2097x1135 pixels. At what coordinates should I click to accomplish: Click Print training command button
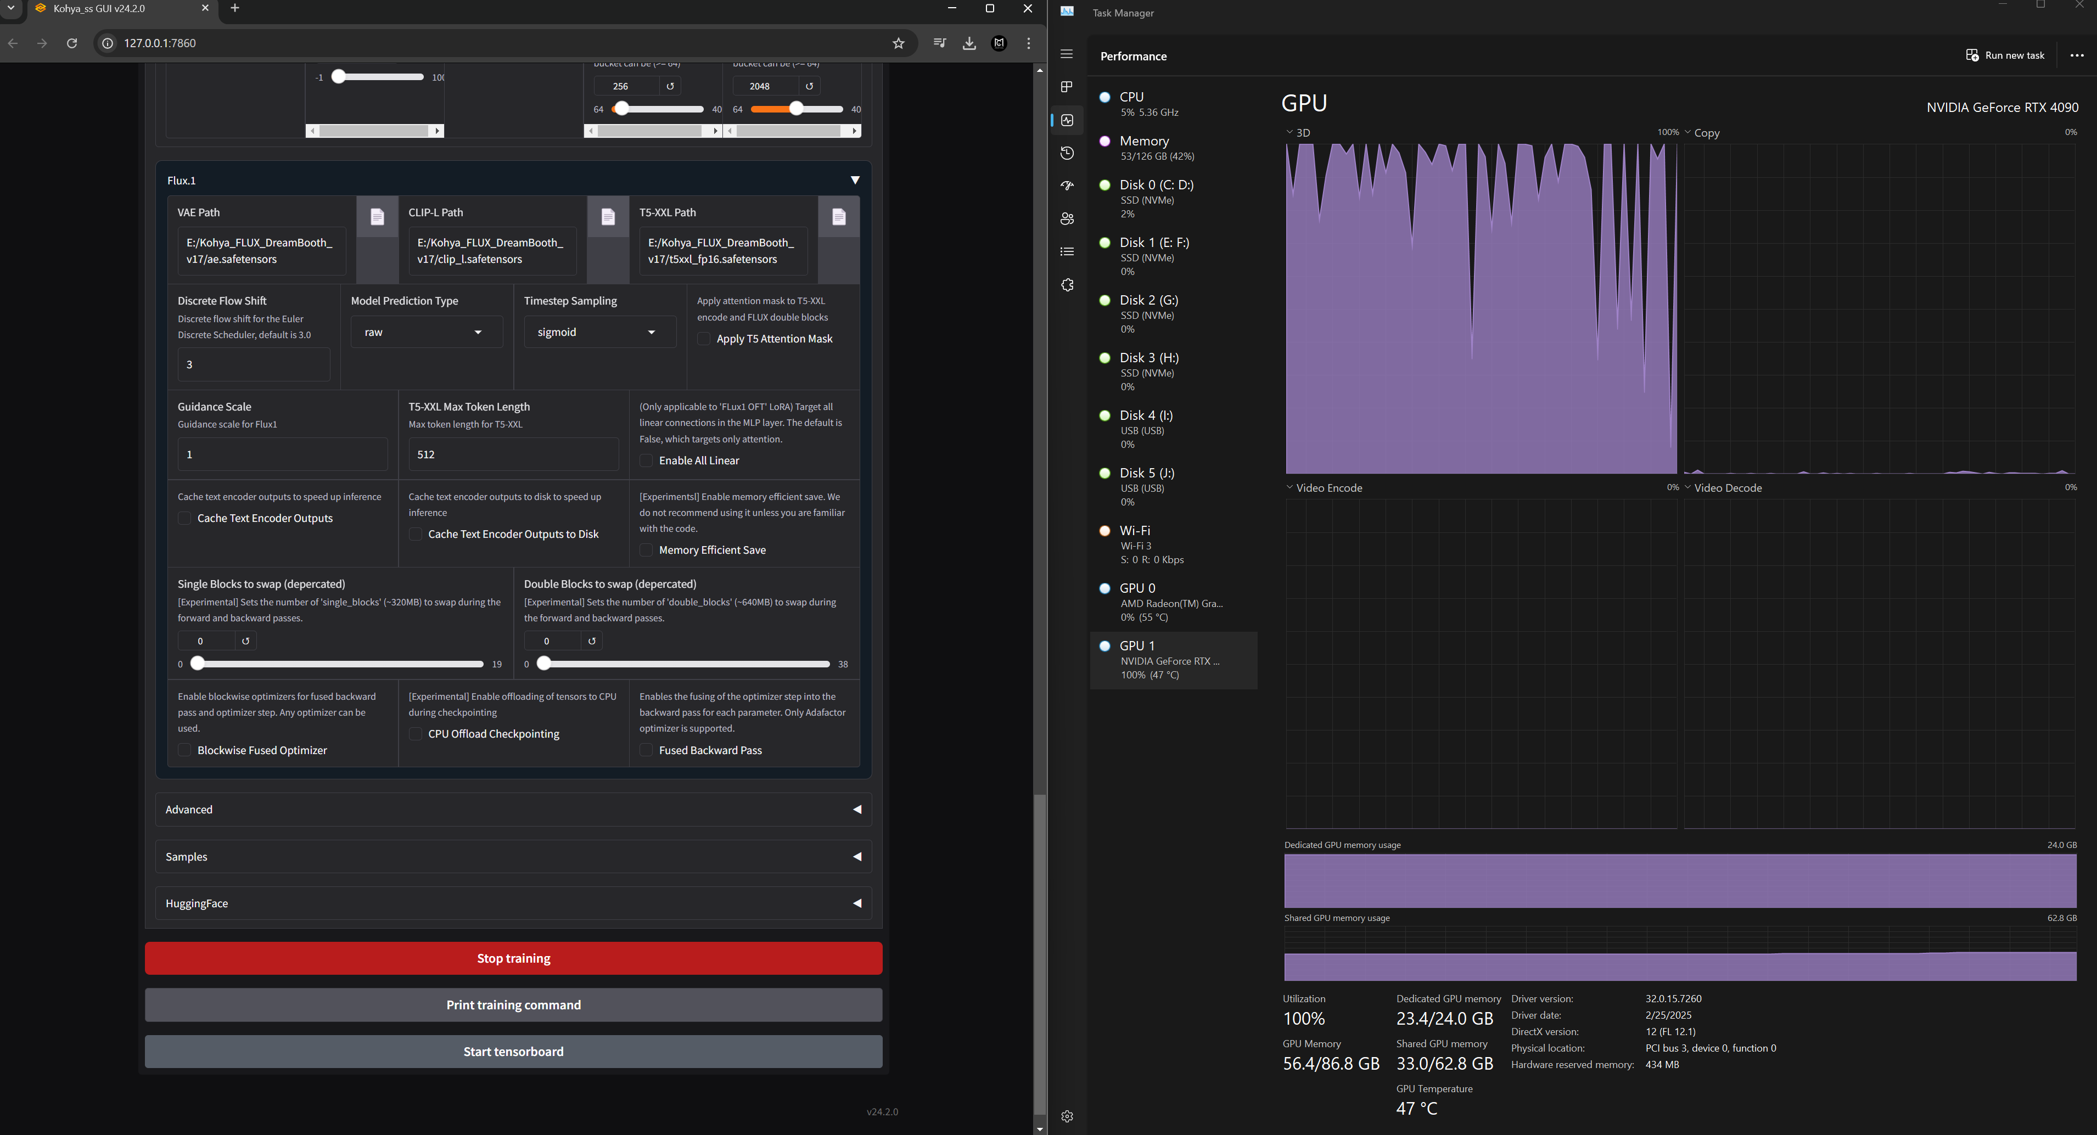(x=513, y=1005)
